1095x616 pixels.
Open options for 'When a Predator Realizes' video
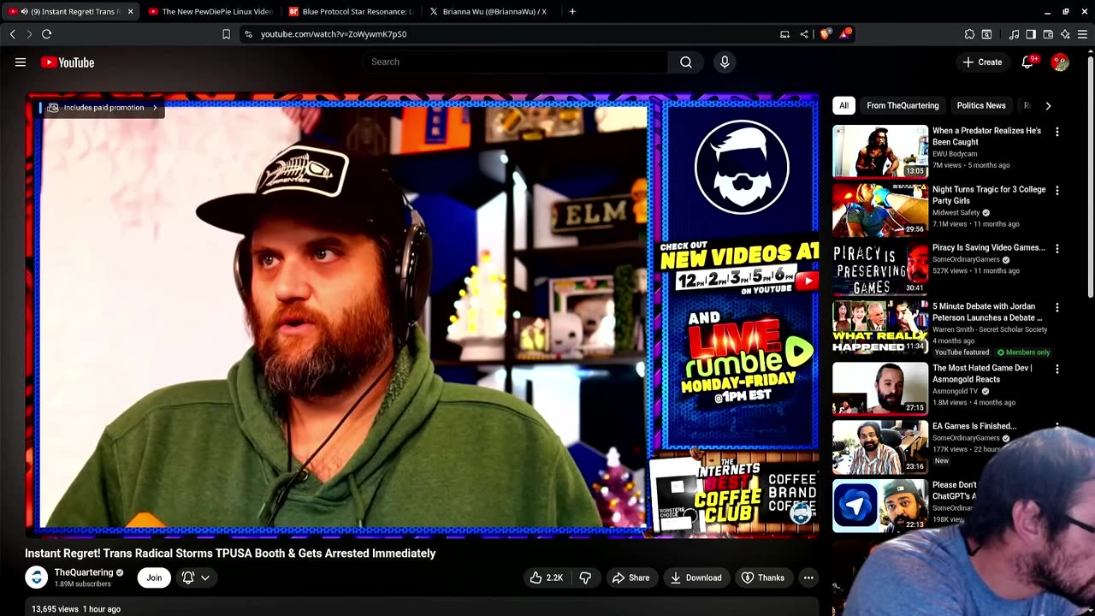tap(1057, 132)
